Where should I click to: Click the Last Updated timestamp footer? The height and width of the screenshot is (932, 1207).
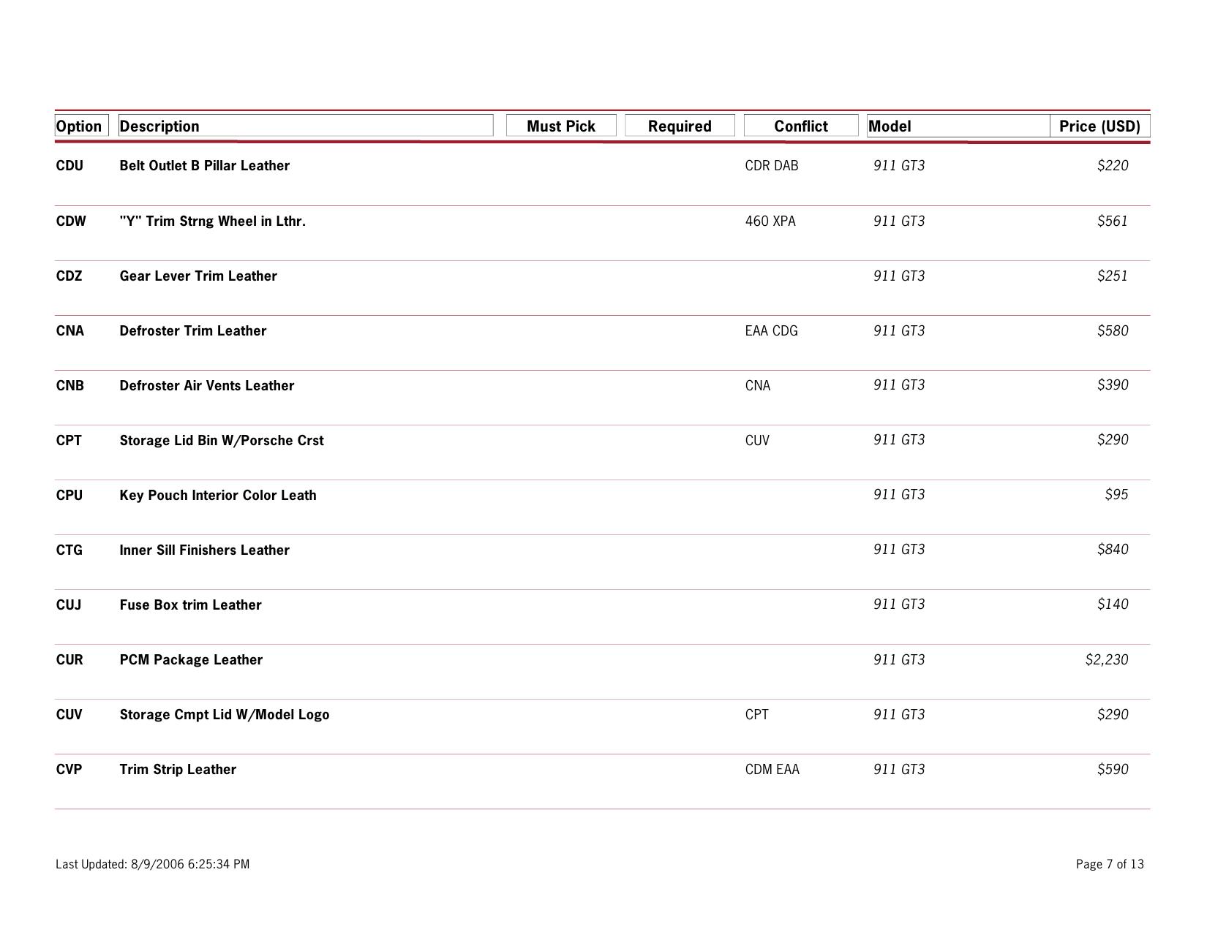pyautogui.click(x=152, y=865)
